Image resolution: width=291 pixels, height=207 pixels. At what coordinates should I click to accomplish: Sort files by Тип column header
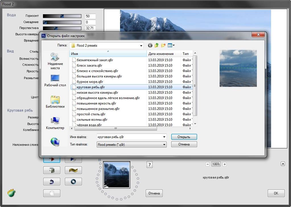(187, 54)
